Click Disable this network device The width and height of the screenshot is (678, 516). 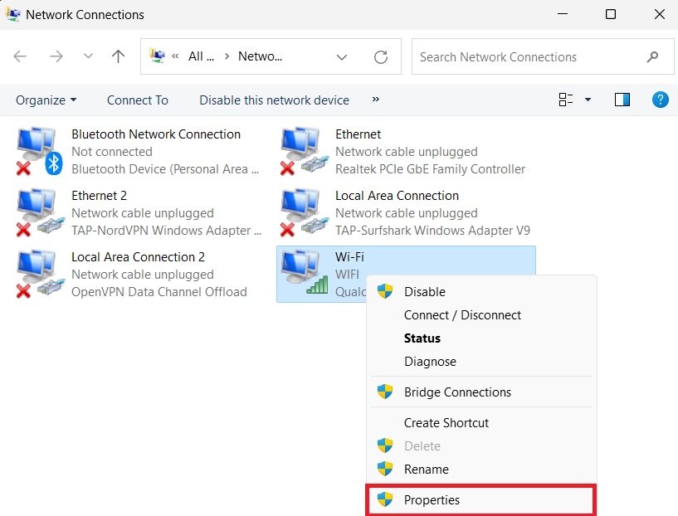274,100
